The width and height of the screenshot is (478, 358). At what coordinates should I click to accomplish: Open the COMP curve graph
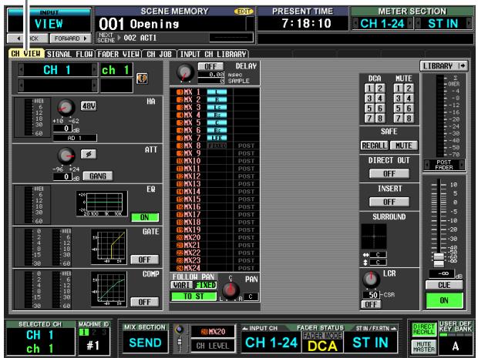[x=109, y=289]
